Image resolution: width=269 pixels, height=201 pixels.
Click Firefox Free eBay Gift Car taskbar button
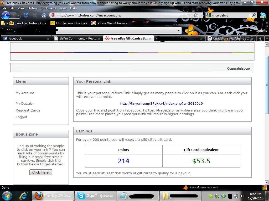(x=53, y=196)
